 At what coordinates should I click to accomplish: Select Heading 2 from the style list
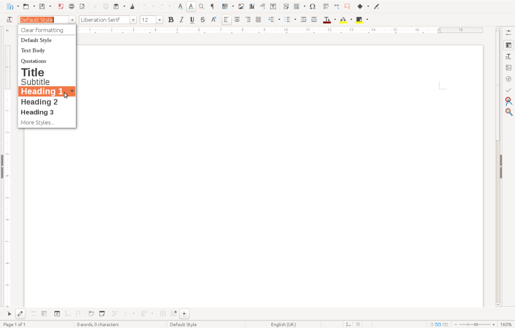pos(39,102)
